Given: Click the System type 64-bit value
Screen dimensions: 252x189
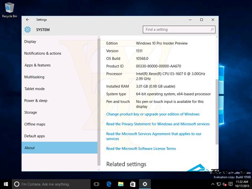Looking at the screenshot, I should pyautogui.click(x=173, y=94).
